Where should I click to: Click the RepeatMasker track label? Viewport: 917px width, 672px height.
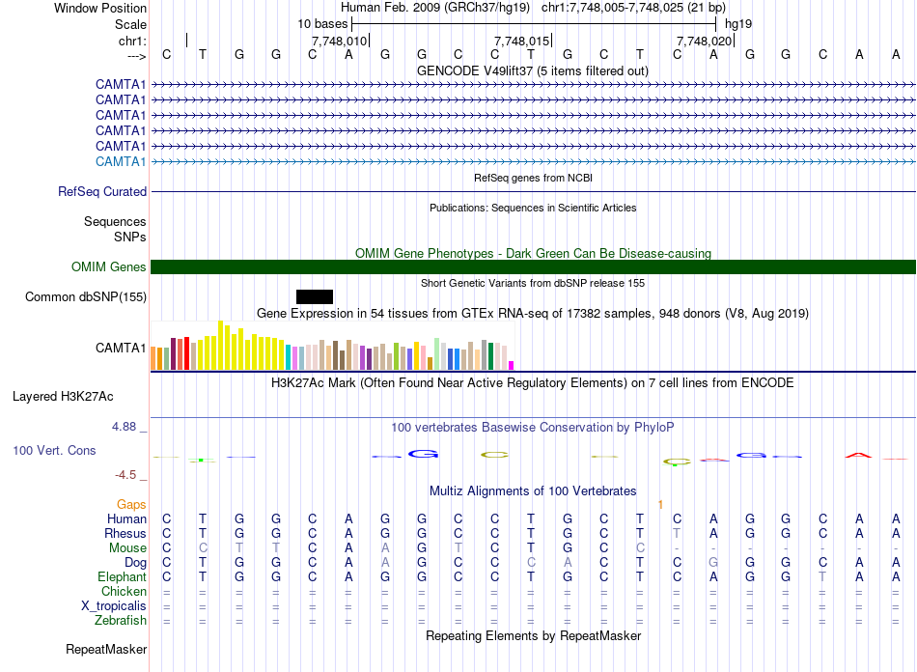point(106,649)
